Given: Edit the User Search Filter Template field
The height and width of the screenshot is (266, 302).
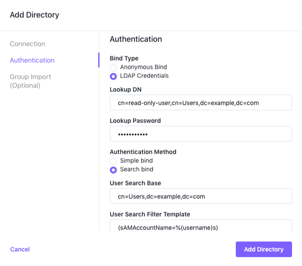Looking at the screenshot, I should (x=201, y=225).
